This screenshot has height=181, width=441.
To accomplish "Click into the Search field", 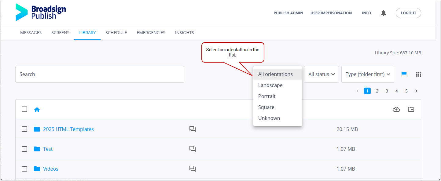I will pos(99,74).
